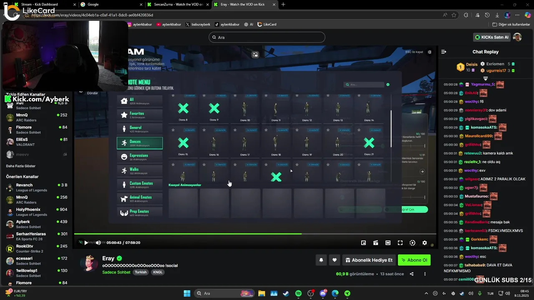
Task: Enter fullscreen video mode
Action: click(400, 243)
